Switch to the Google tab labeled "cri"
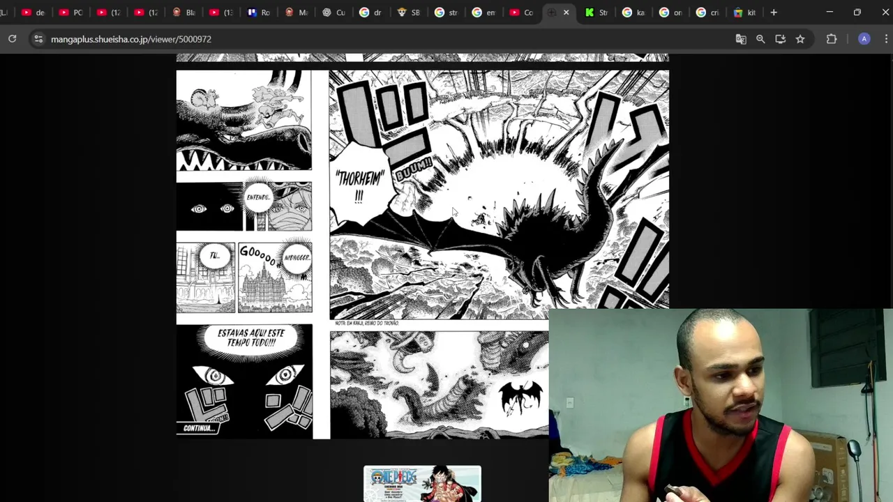893x502 pixels. click(708, 13)
